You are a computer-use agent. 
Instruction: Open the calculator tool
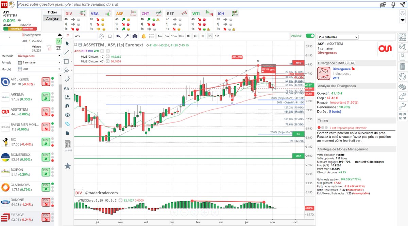click(67, 144)
